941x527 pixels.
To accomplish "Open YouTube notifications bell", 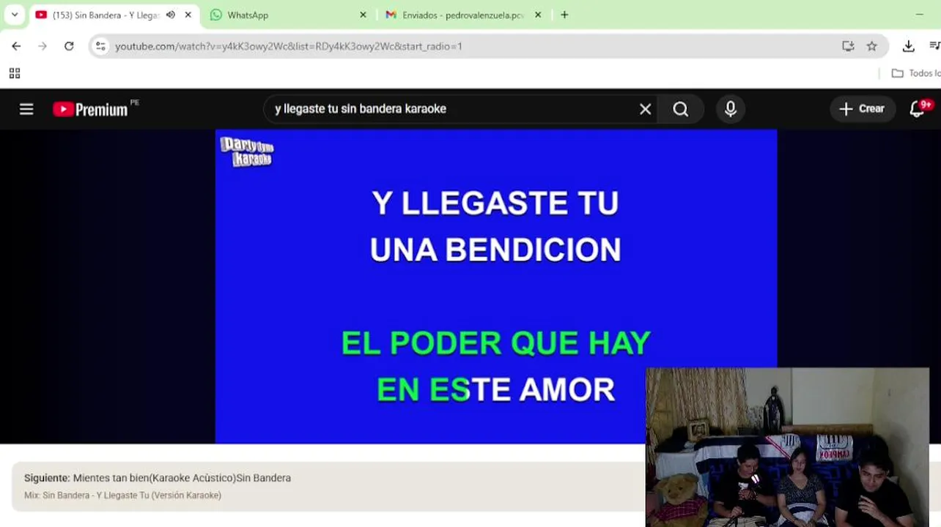I will (x=917, y=109).
